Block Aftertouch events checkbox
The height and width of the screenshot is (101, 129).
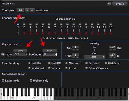66,63
